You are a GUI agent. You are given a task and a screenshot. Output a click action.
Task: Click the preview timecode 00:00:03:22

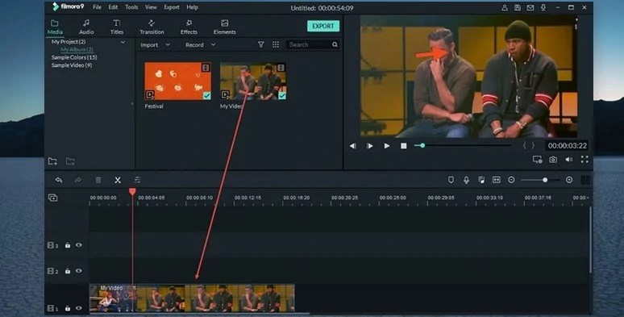click(567, 146)
